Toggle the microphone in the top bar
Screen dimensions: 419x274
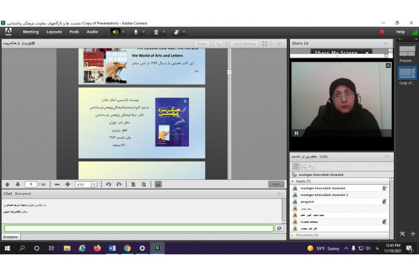[x=136, y=32]
